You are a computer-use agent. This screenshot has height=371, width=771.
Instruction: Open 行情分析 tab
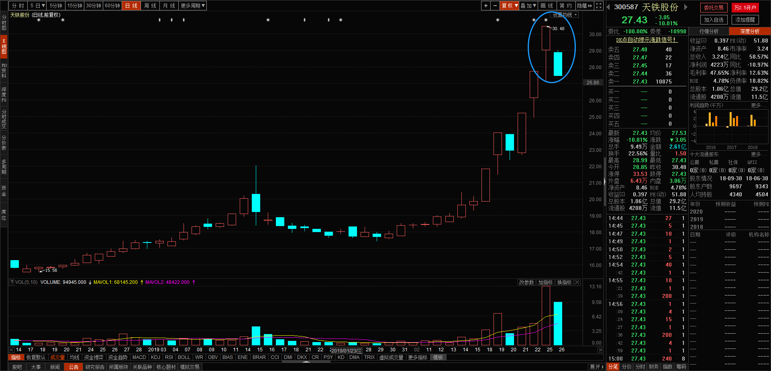709,31
